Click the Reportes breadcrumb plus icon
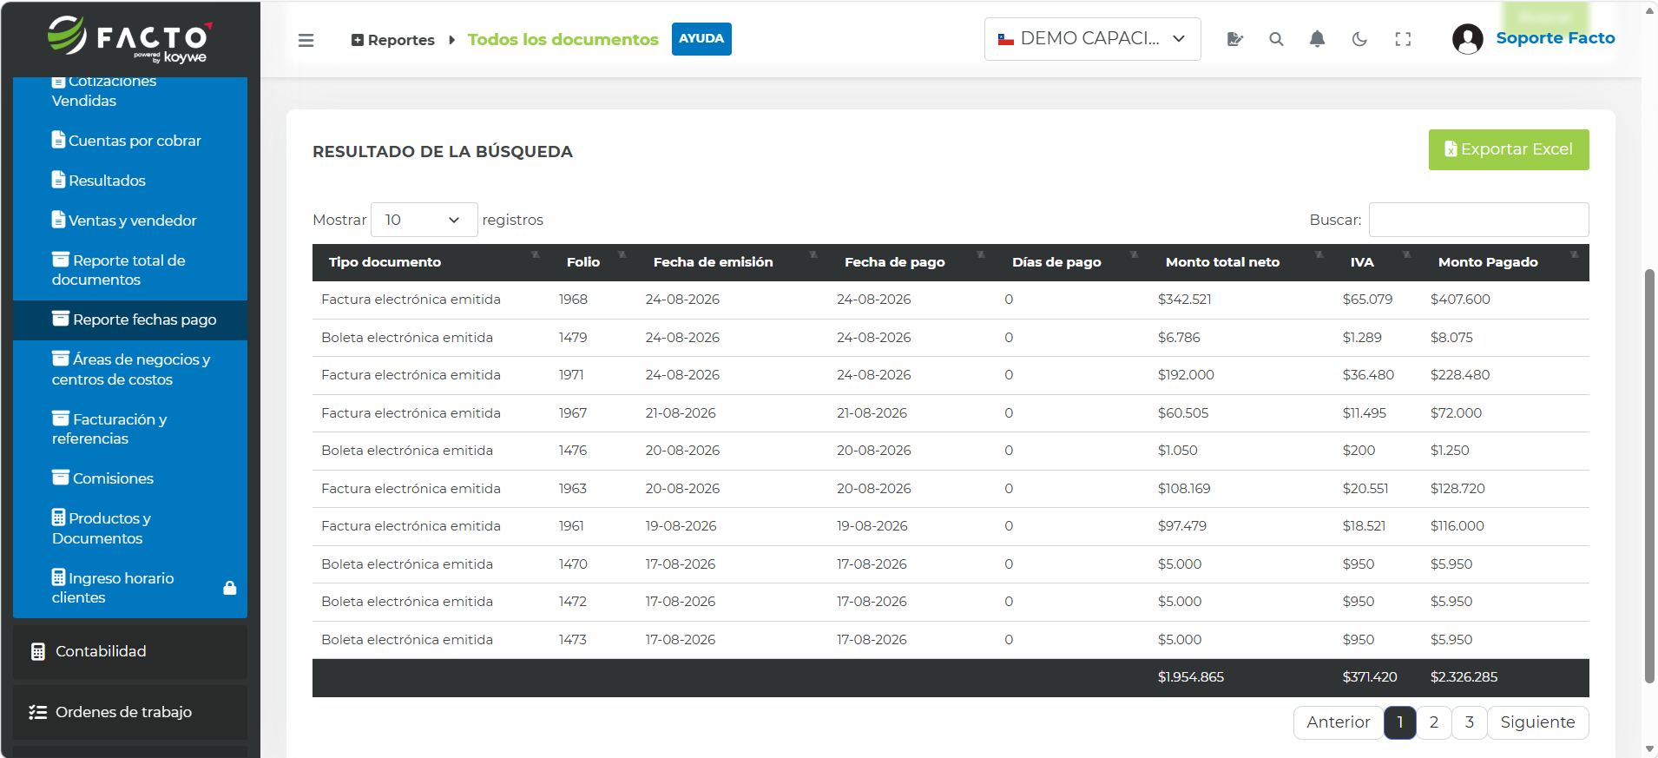The image size is (1658, 758). tap(357, 40)
